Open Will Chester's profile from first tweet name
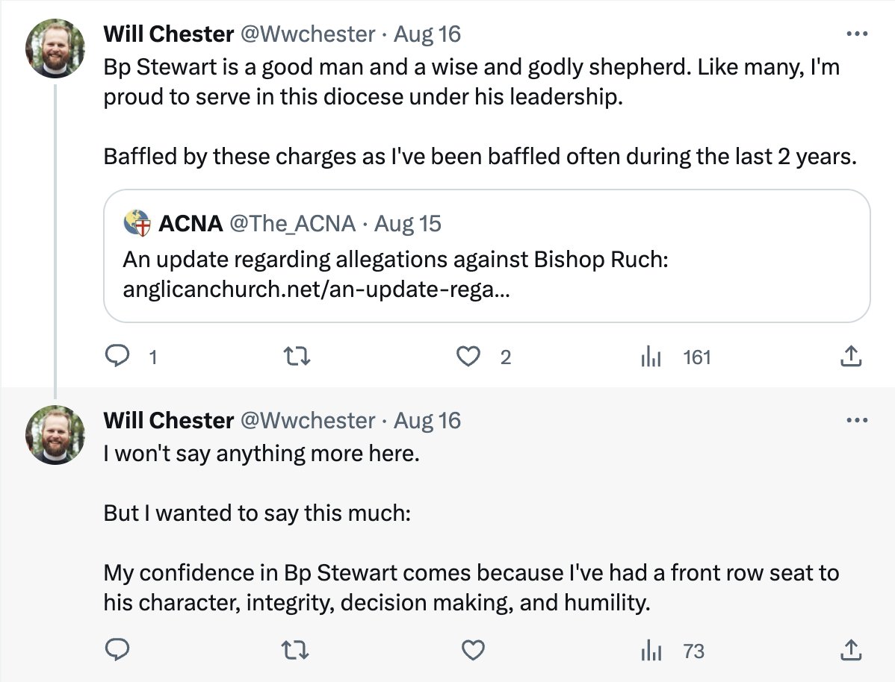Image resolution: width=895 pixels, height=682 pixels. pos(168,34)
